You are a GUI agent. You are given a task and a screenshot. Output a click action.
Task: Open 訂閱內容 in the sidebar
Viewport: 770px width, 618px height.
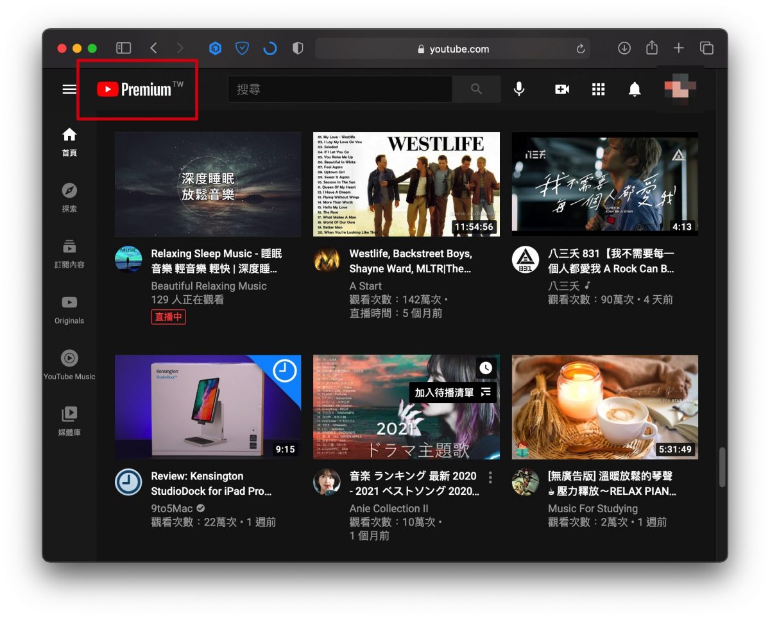click(69, 253)
